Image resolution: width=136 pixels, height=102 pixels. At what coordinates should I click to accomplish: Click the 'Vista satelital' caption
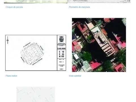click(x=75, y=76)
